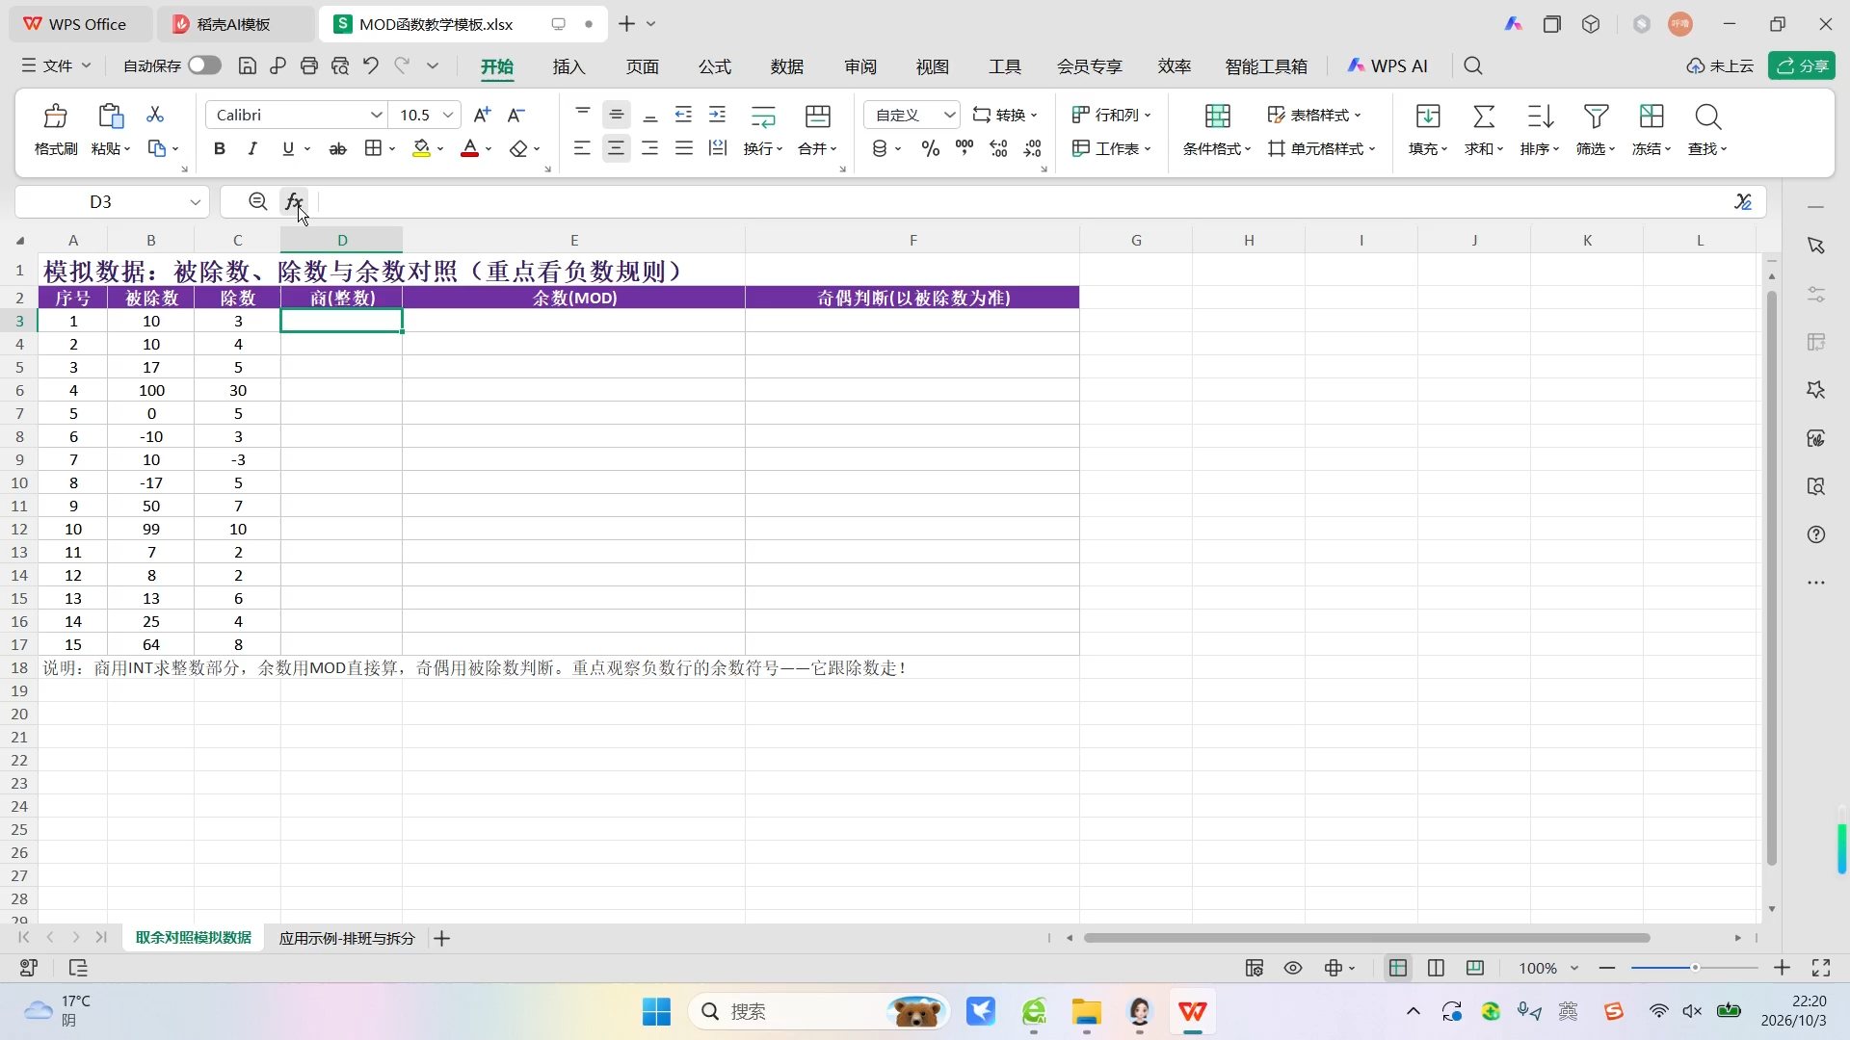This screenshot has height=1040, width=1850.
Task: Open help icon in right sidebar
Action: coord(1816,534)
